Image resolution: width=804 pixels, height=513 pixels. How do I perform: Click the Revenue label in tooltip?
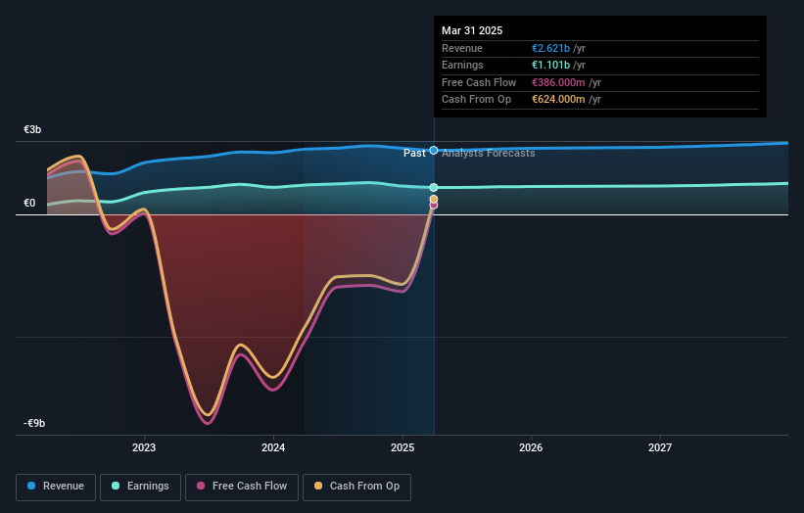(462, 48)
